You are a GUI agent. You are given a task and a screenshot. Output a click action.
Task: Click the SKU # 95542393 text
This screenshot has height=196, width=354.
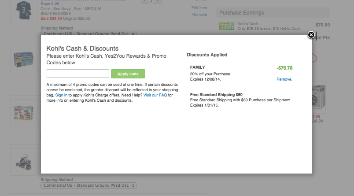pyautogui.click(x=55, y=14)
